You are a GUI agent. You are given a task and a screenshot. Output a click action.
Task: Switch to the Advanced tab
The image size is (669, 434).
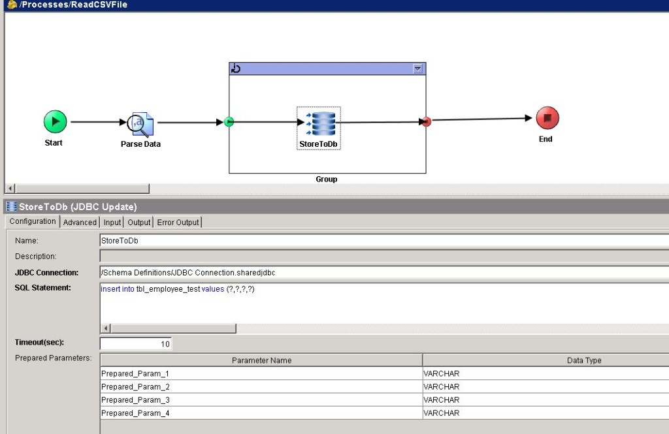point(79,222)
